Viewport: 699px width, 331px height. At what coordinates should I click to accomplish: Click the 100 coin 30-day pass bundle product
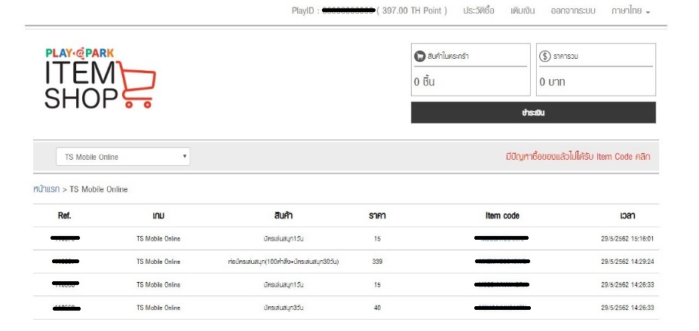pos(283,262)
